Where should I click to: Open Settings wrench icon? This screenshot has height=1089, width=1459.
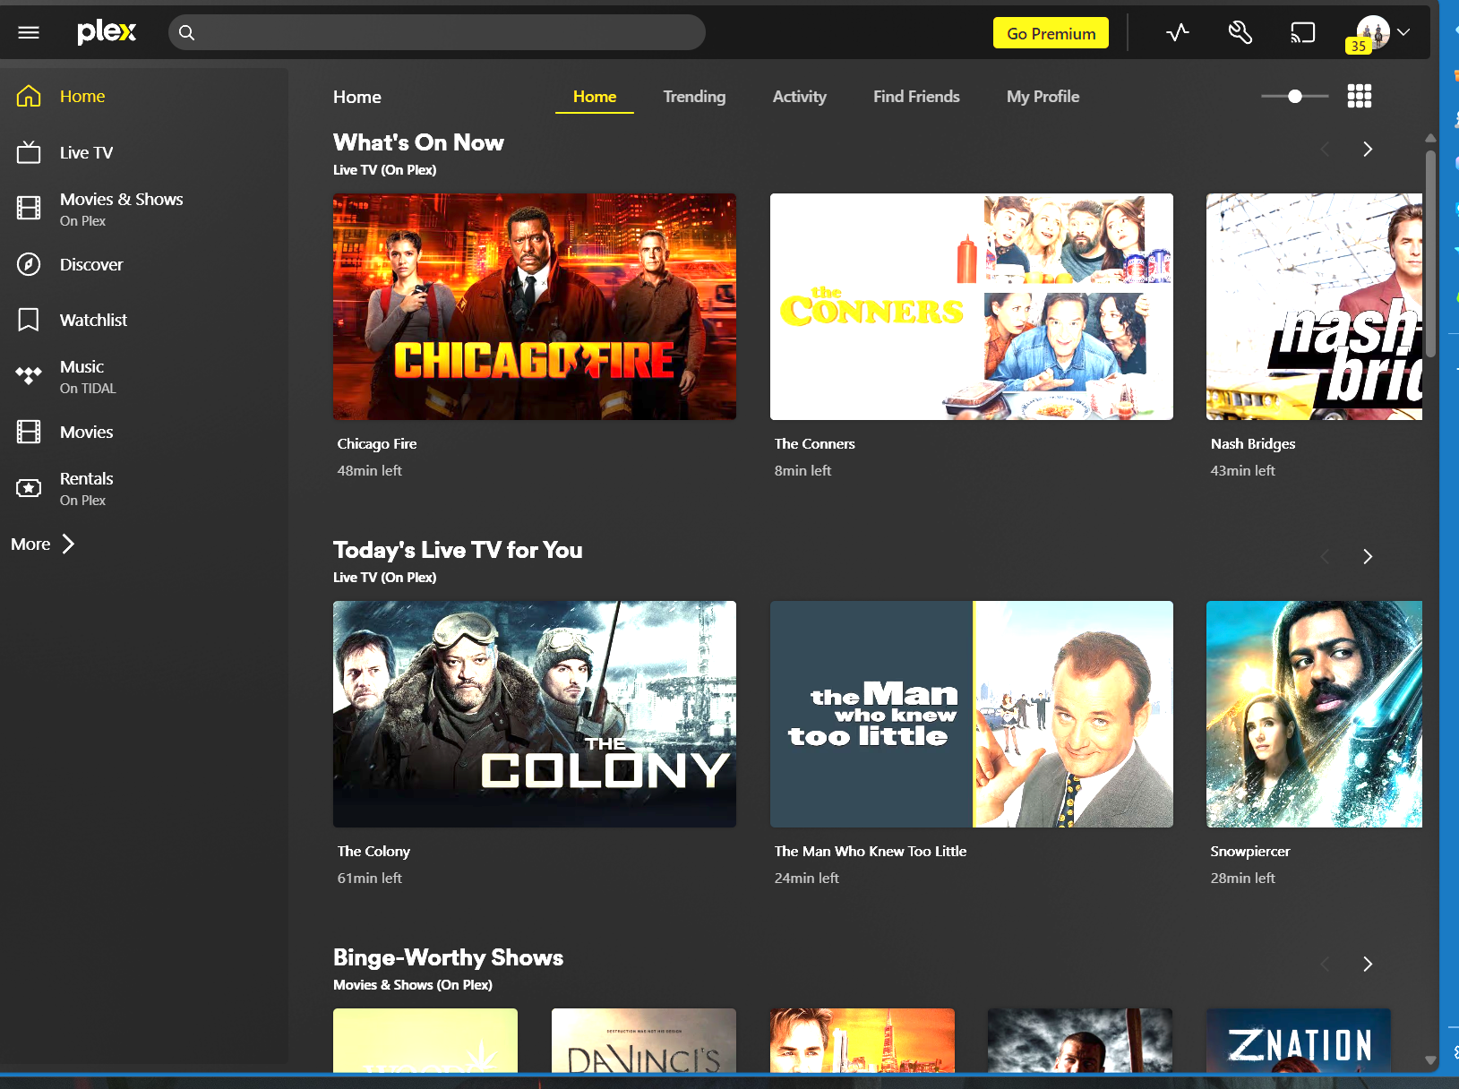1240,33
